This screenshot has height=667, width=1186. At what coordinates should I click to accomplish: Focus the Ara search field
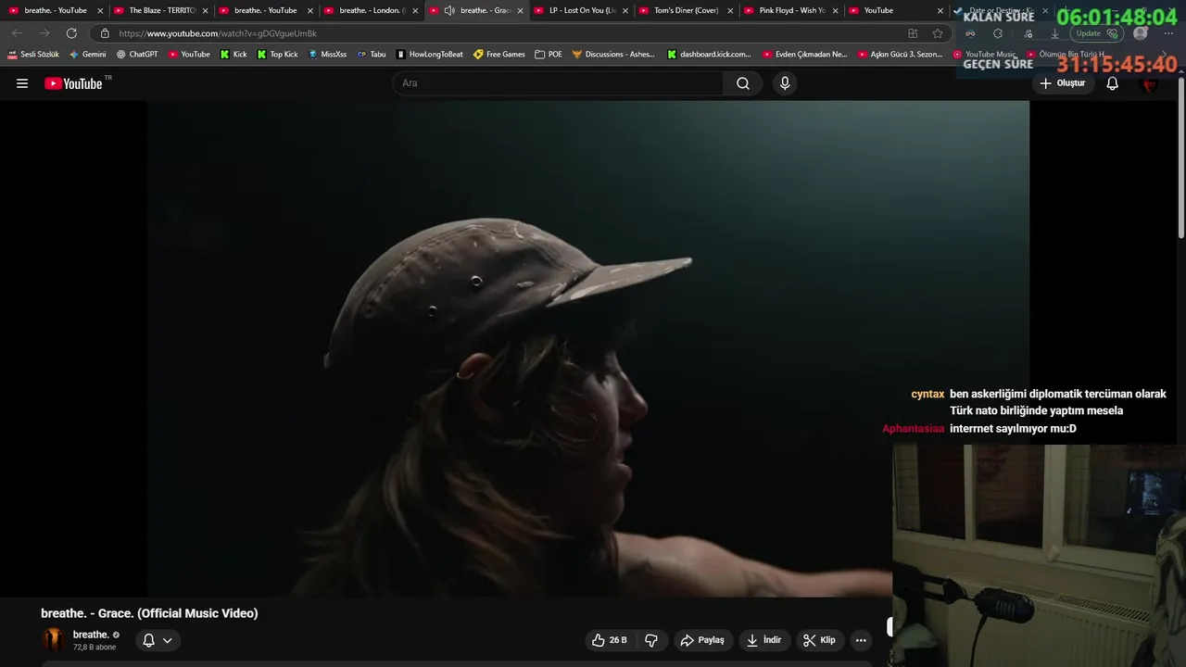click(x=559, y=83)
